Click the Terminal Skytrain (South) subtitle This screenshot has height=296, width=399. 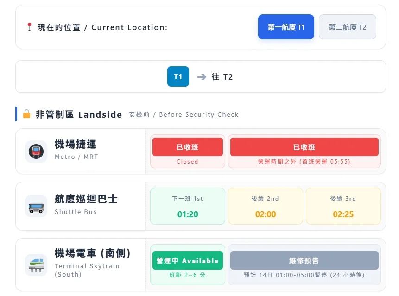point(87,270)
